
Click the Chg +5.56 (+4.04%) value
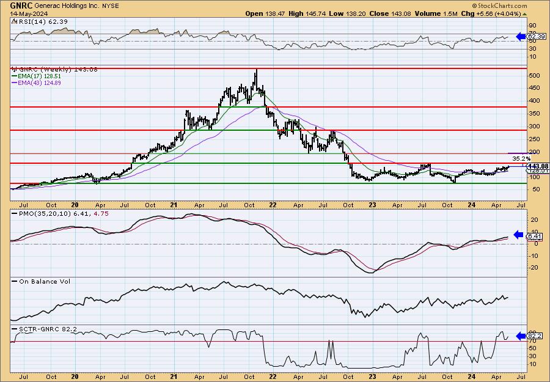coord(491,13)
